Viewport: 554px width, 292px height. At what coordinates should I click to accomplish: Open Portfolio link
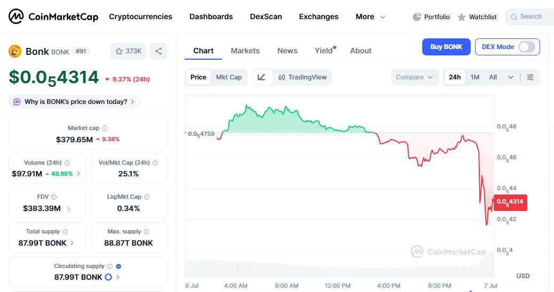(x=437, y=17)
